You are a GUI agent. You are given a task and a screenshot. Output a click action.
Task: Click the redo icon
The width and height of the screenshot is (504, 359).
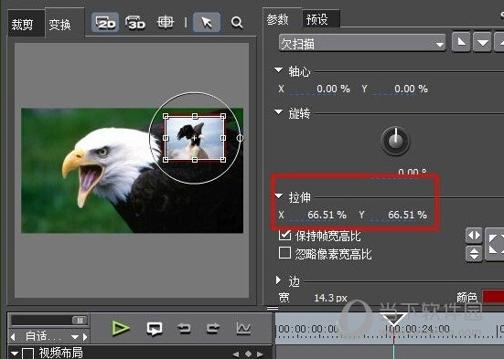click(x=213, y=329)
